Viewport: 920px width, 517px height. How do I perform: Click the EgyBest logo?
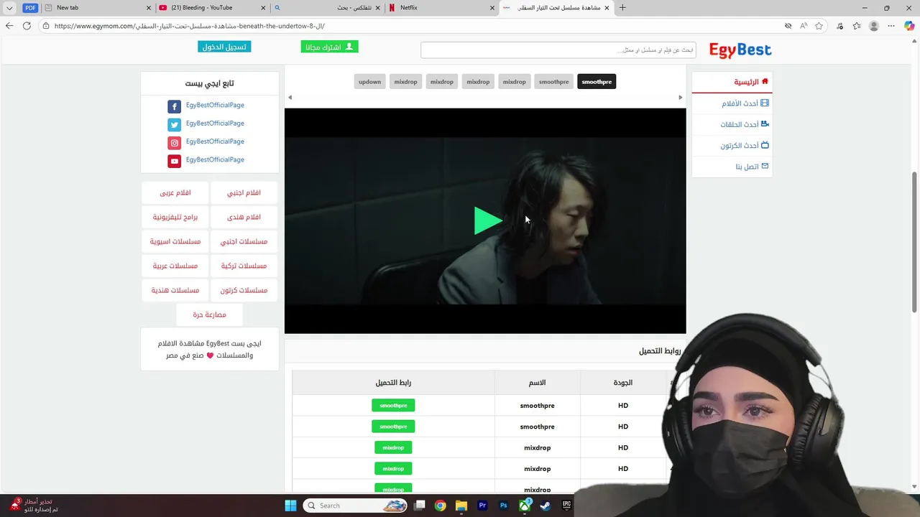(740, 50)
